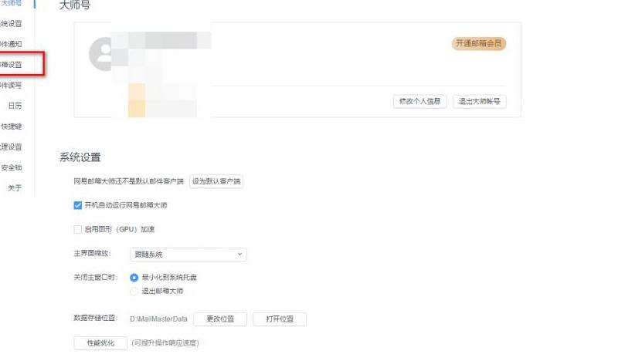618x361 pixels.
Task: Click the 数据存储位置 label
Action: coord(95,318)
